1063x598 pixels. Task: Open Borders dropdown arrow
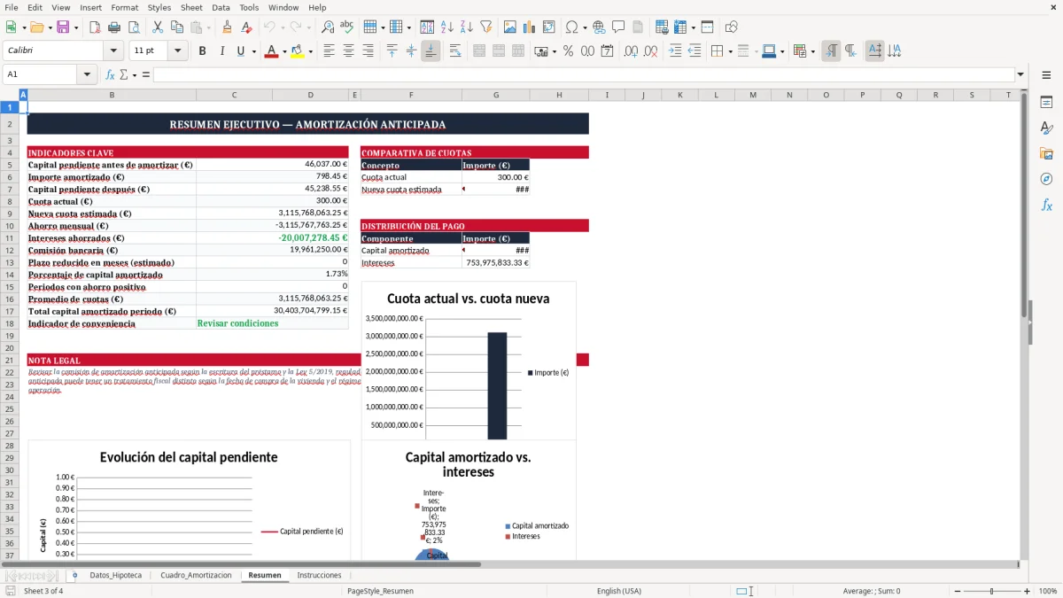point(730,51)
